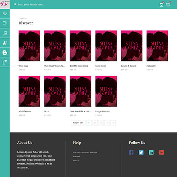Go to page 4 in pagination
Viewport: 177px width, 177px height.
[x=107, y=123]
